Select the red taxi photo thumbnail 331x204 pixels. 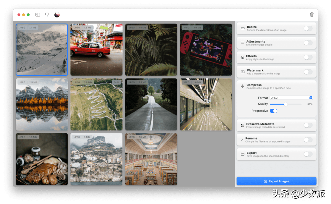coord(96,50)
